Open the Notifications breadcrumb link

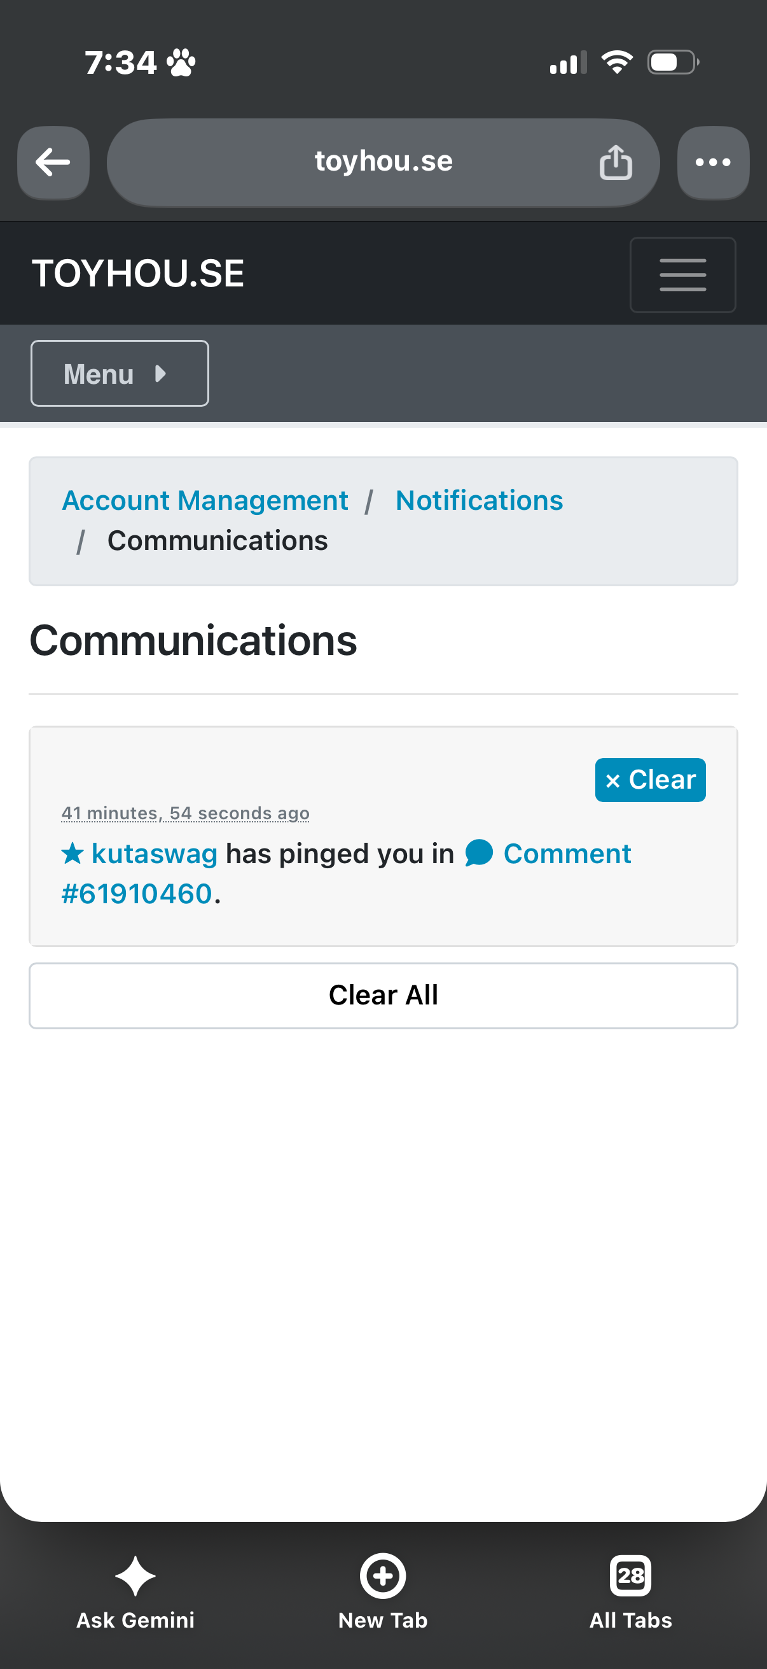point(479,500)
